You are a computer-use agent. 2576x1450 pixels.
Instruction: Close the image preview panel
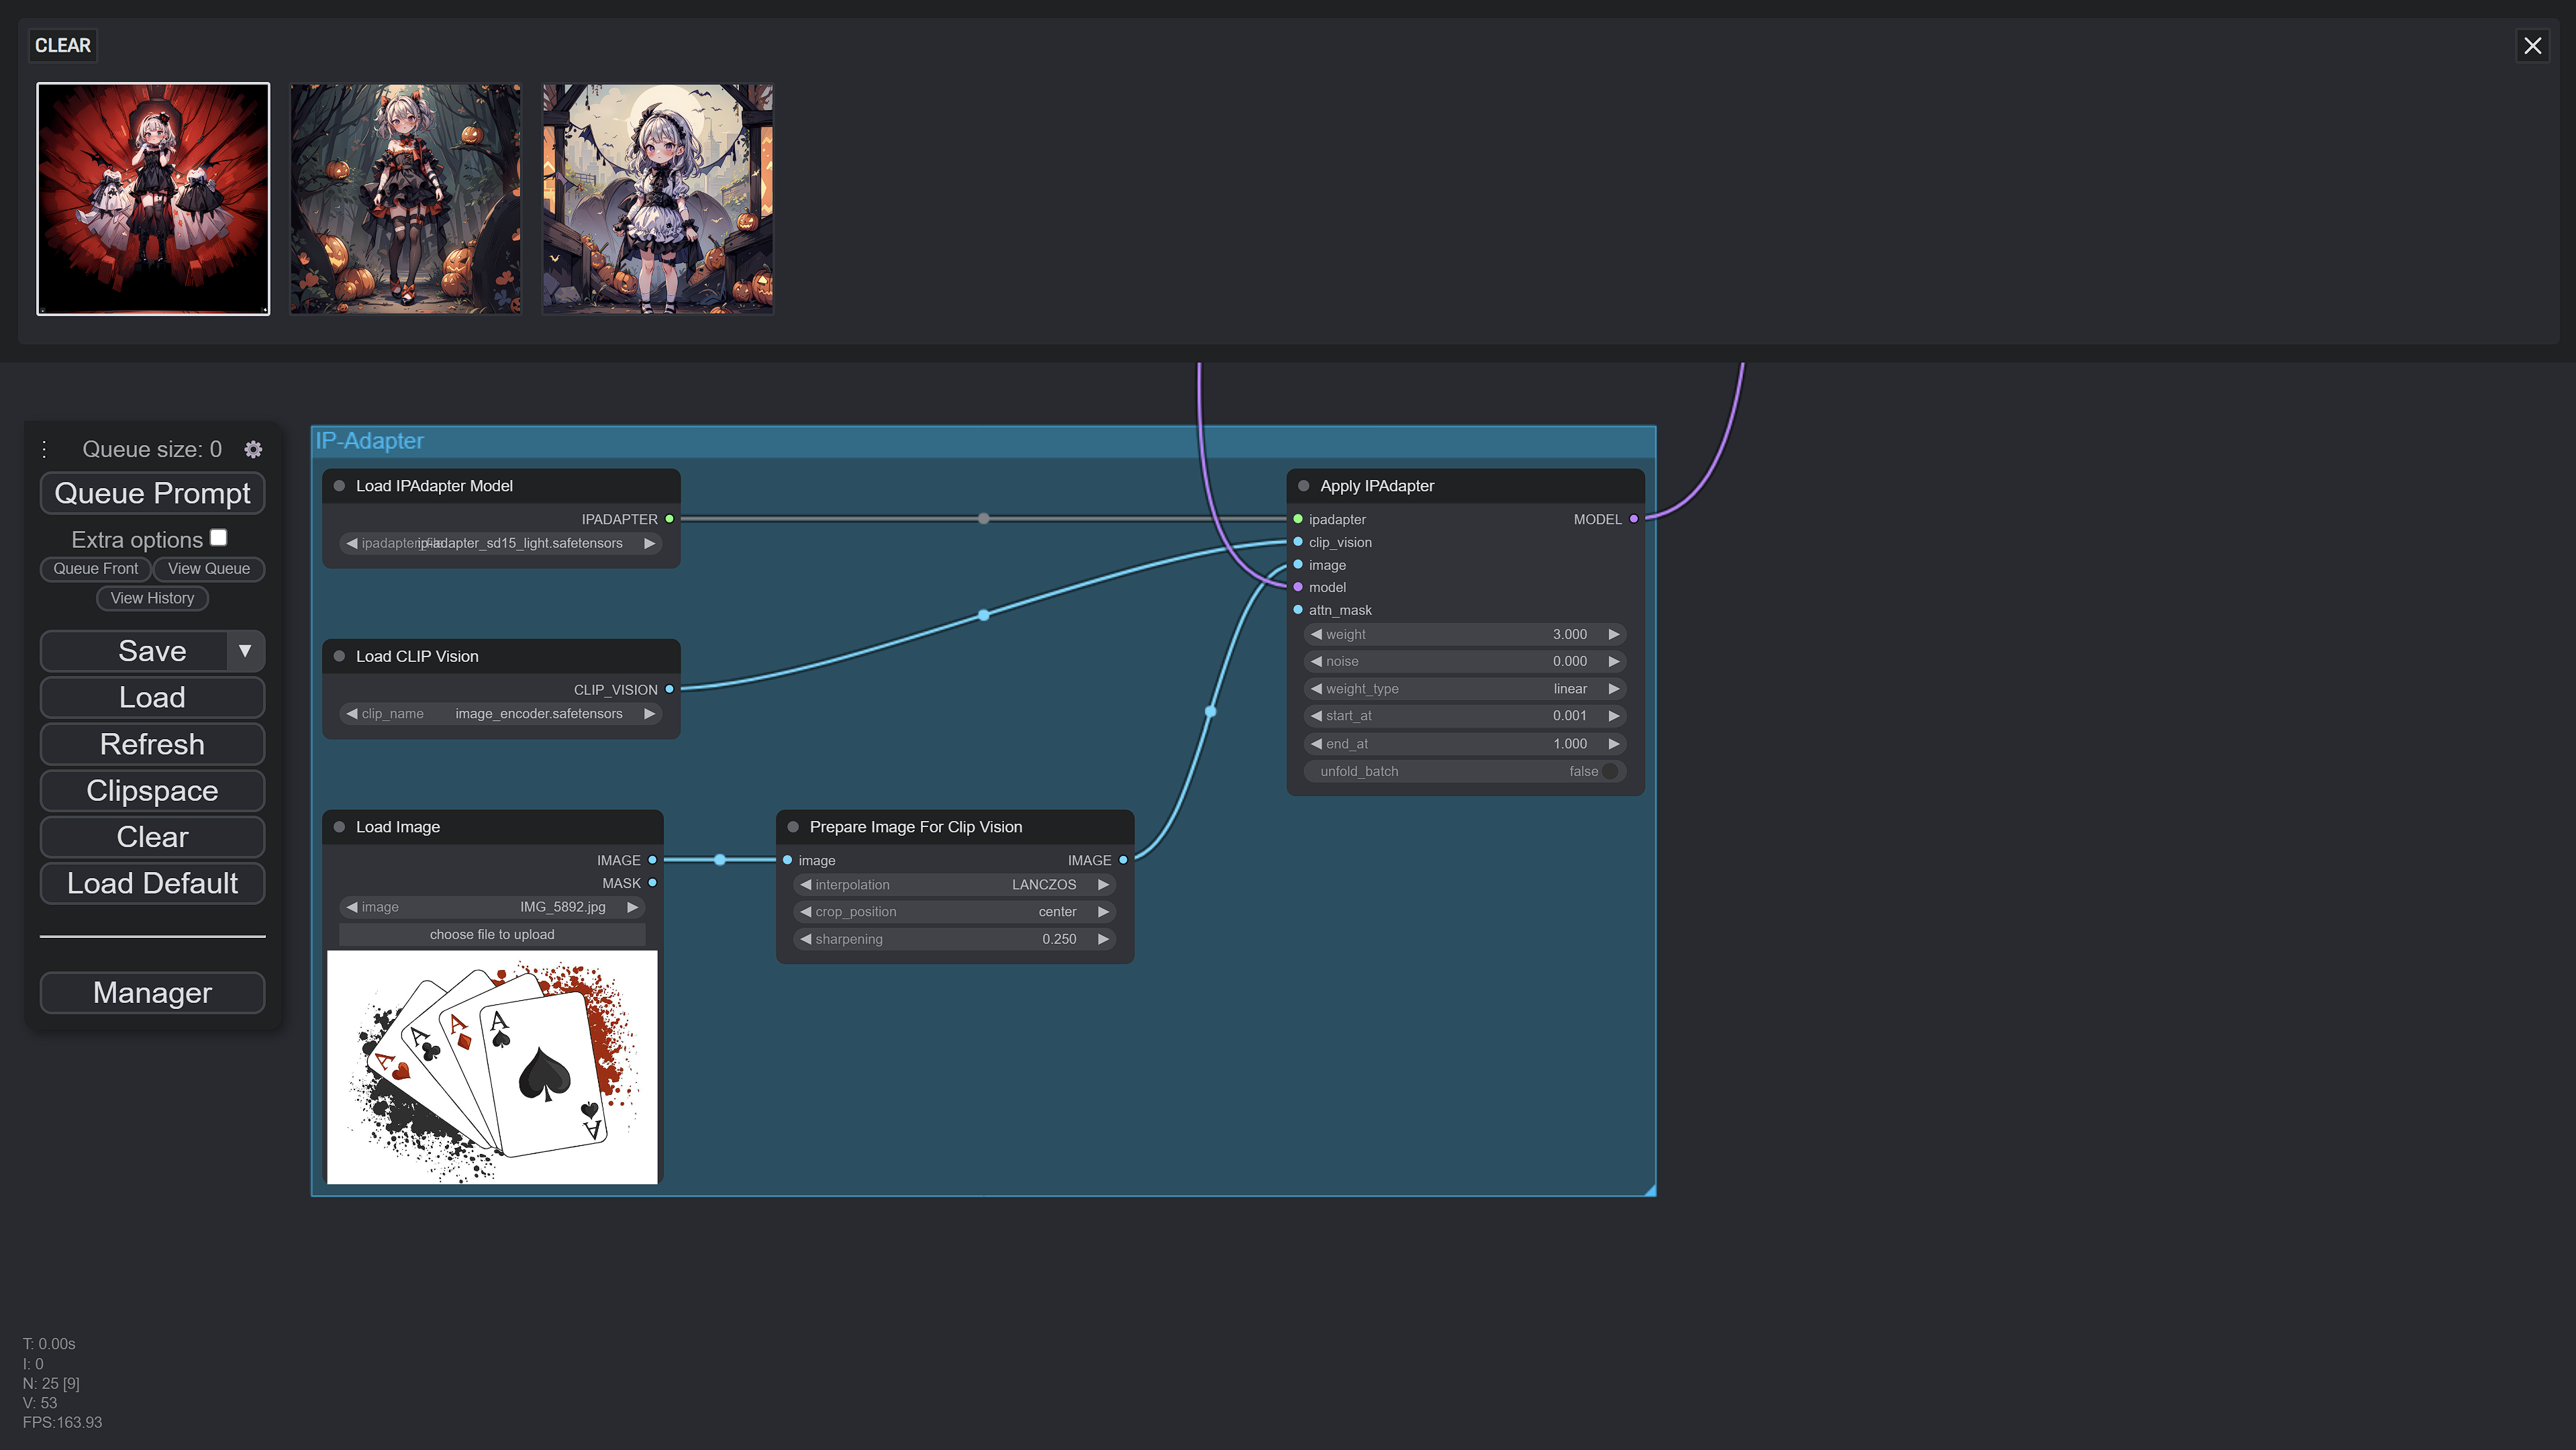pos(2532,46)
